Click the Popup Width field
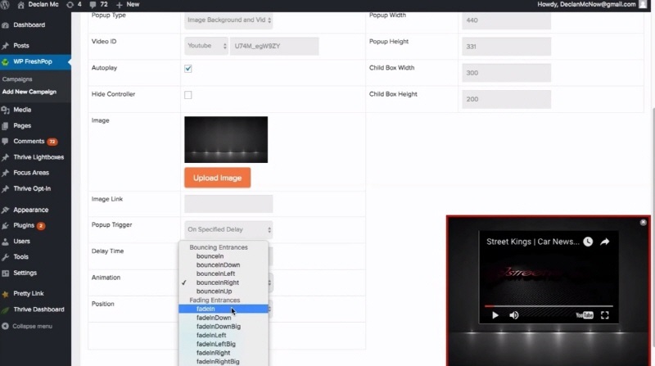This screenshot has width=655, height=366. click(506, 20)
